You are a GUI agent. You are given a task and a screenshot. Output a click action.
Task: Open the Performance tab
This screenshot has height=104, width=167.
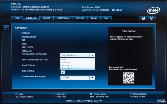click(x=63, y=18)
